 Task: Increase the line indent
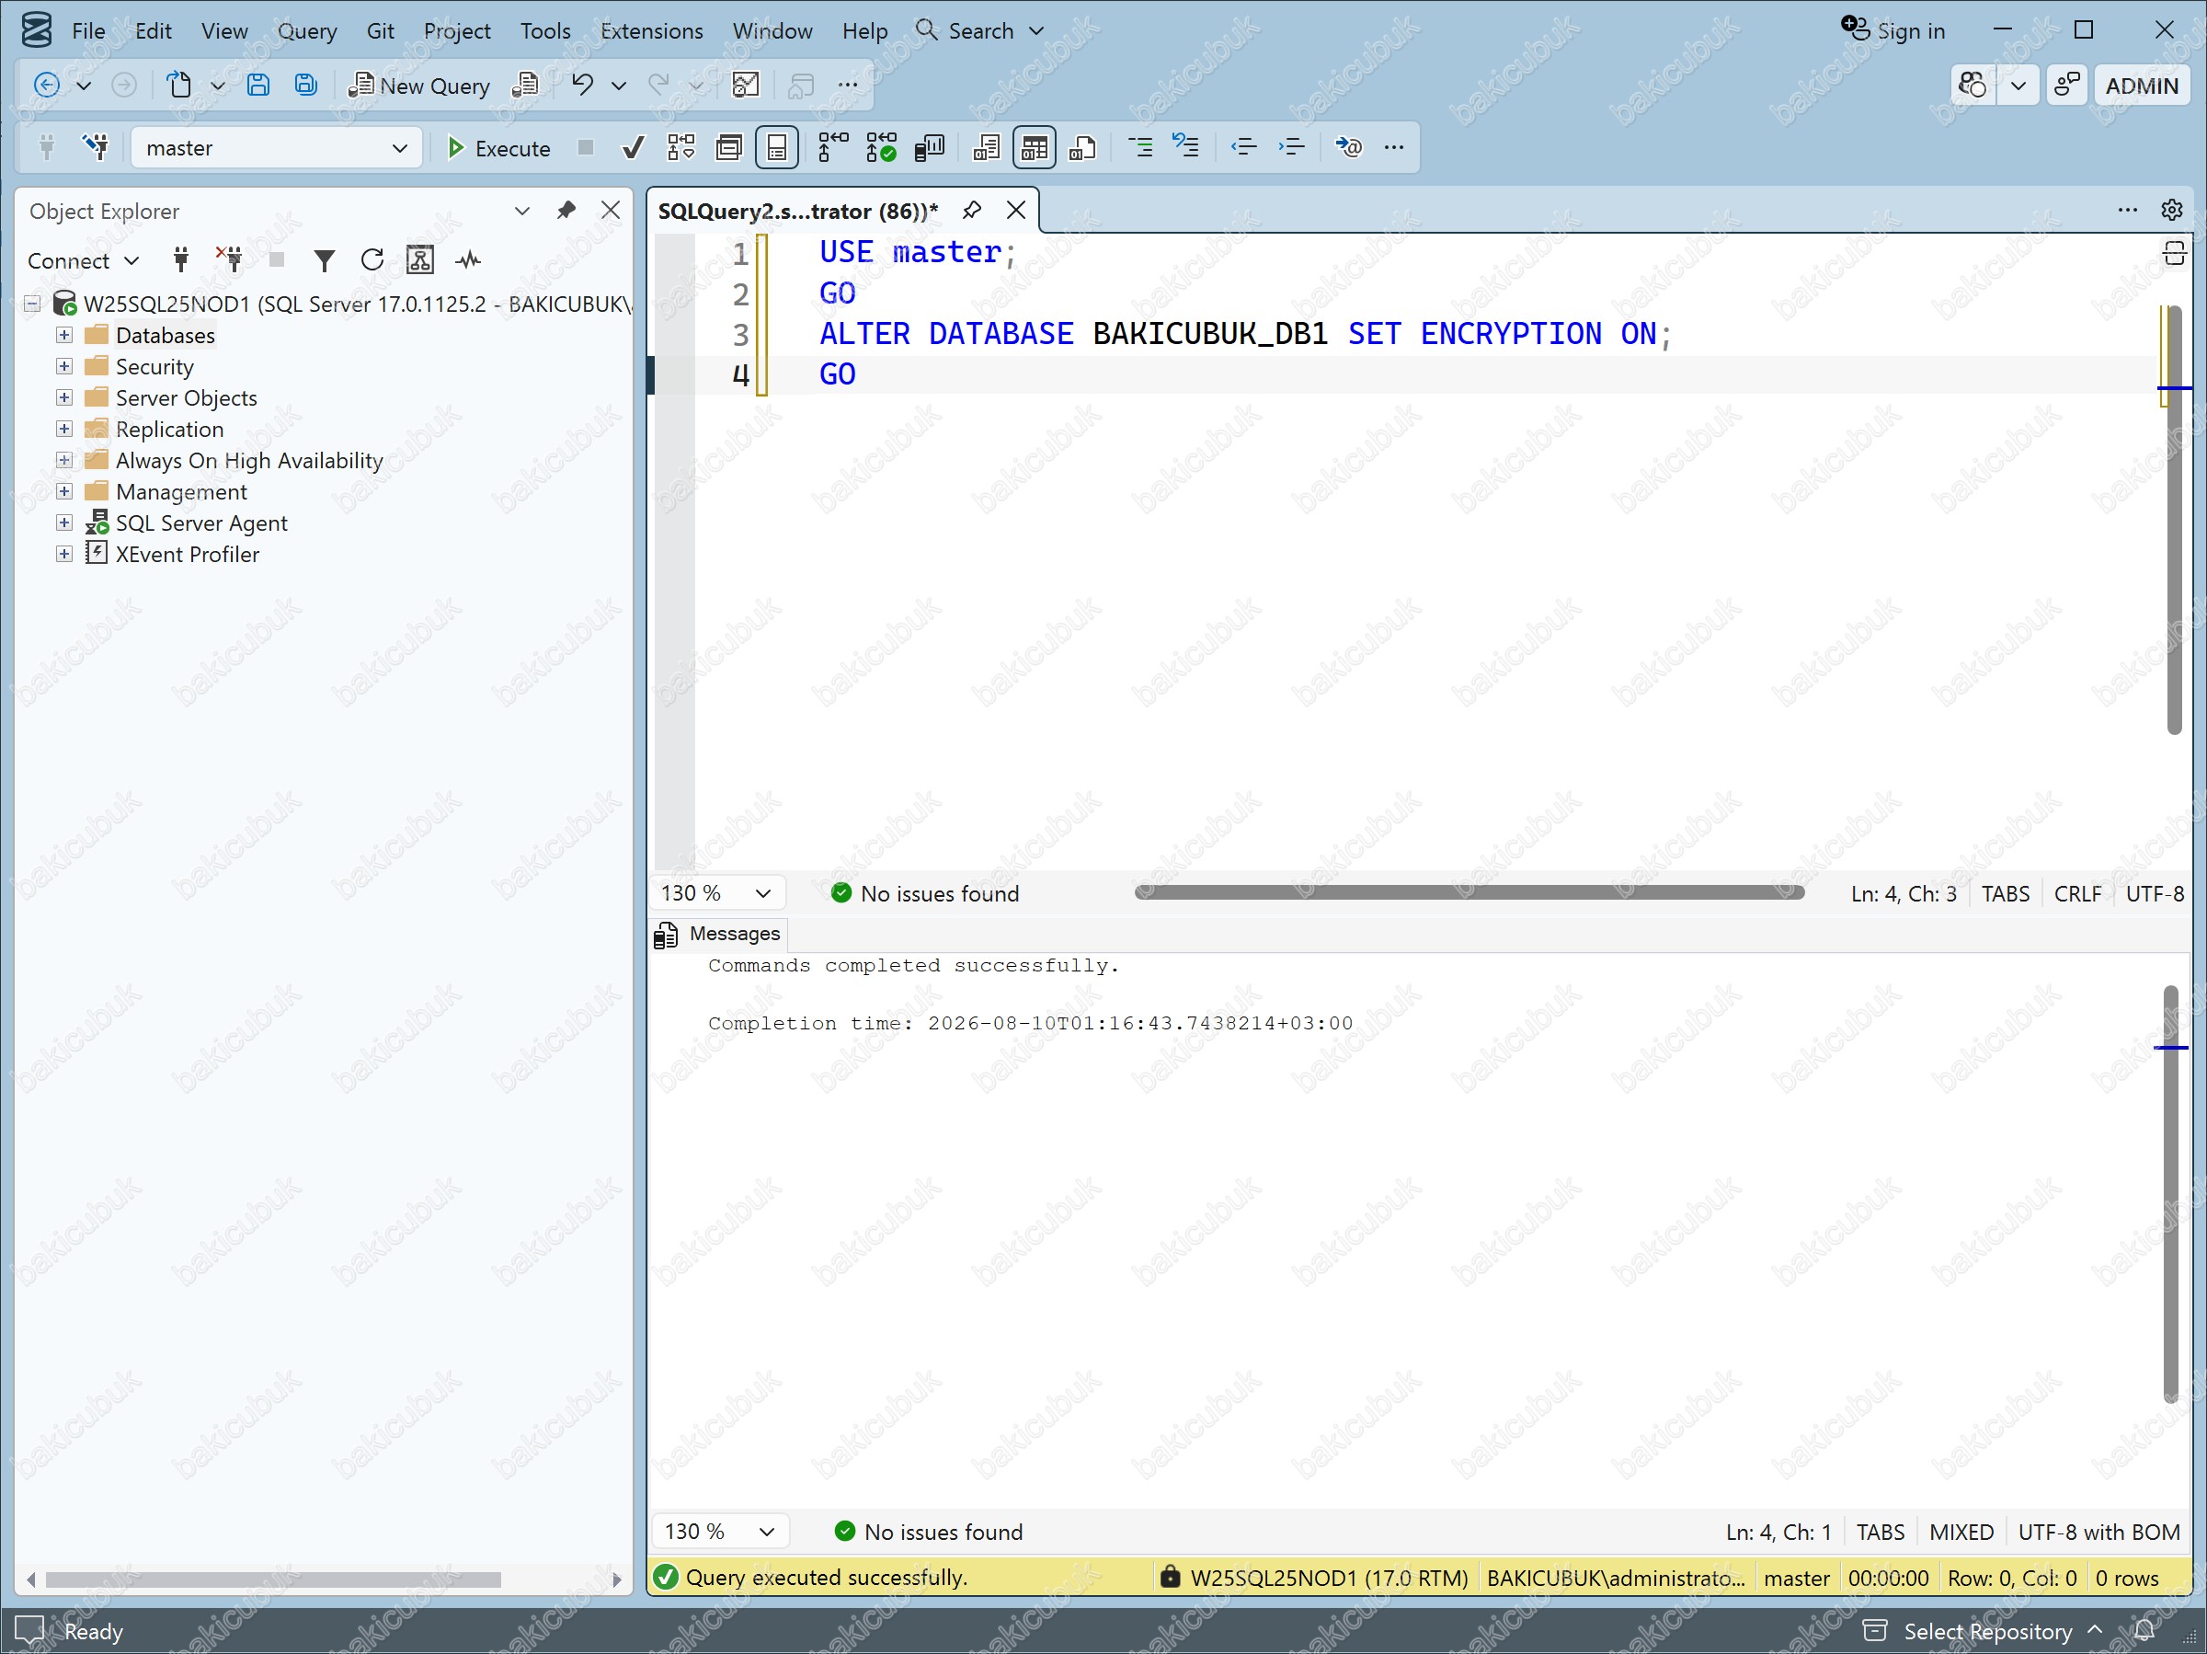[1291, 148]
